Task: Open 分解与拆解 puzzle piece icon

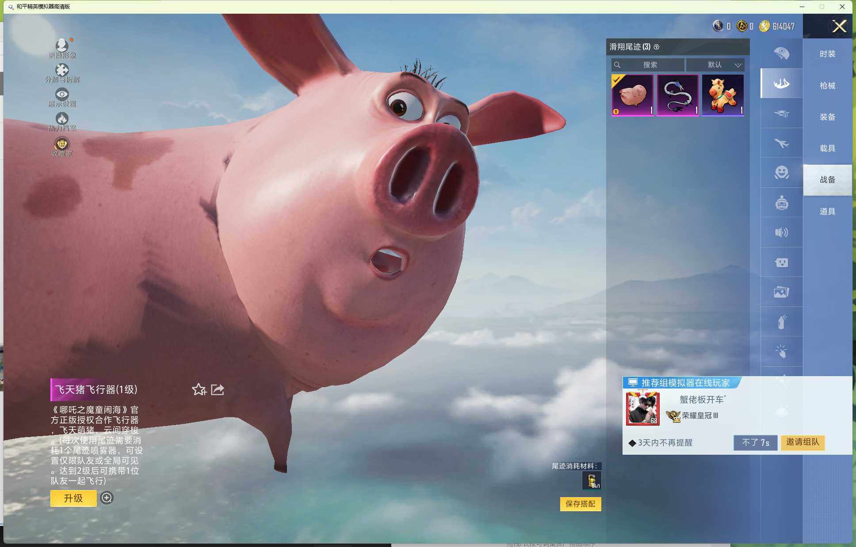Action: pos(62,71)
